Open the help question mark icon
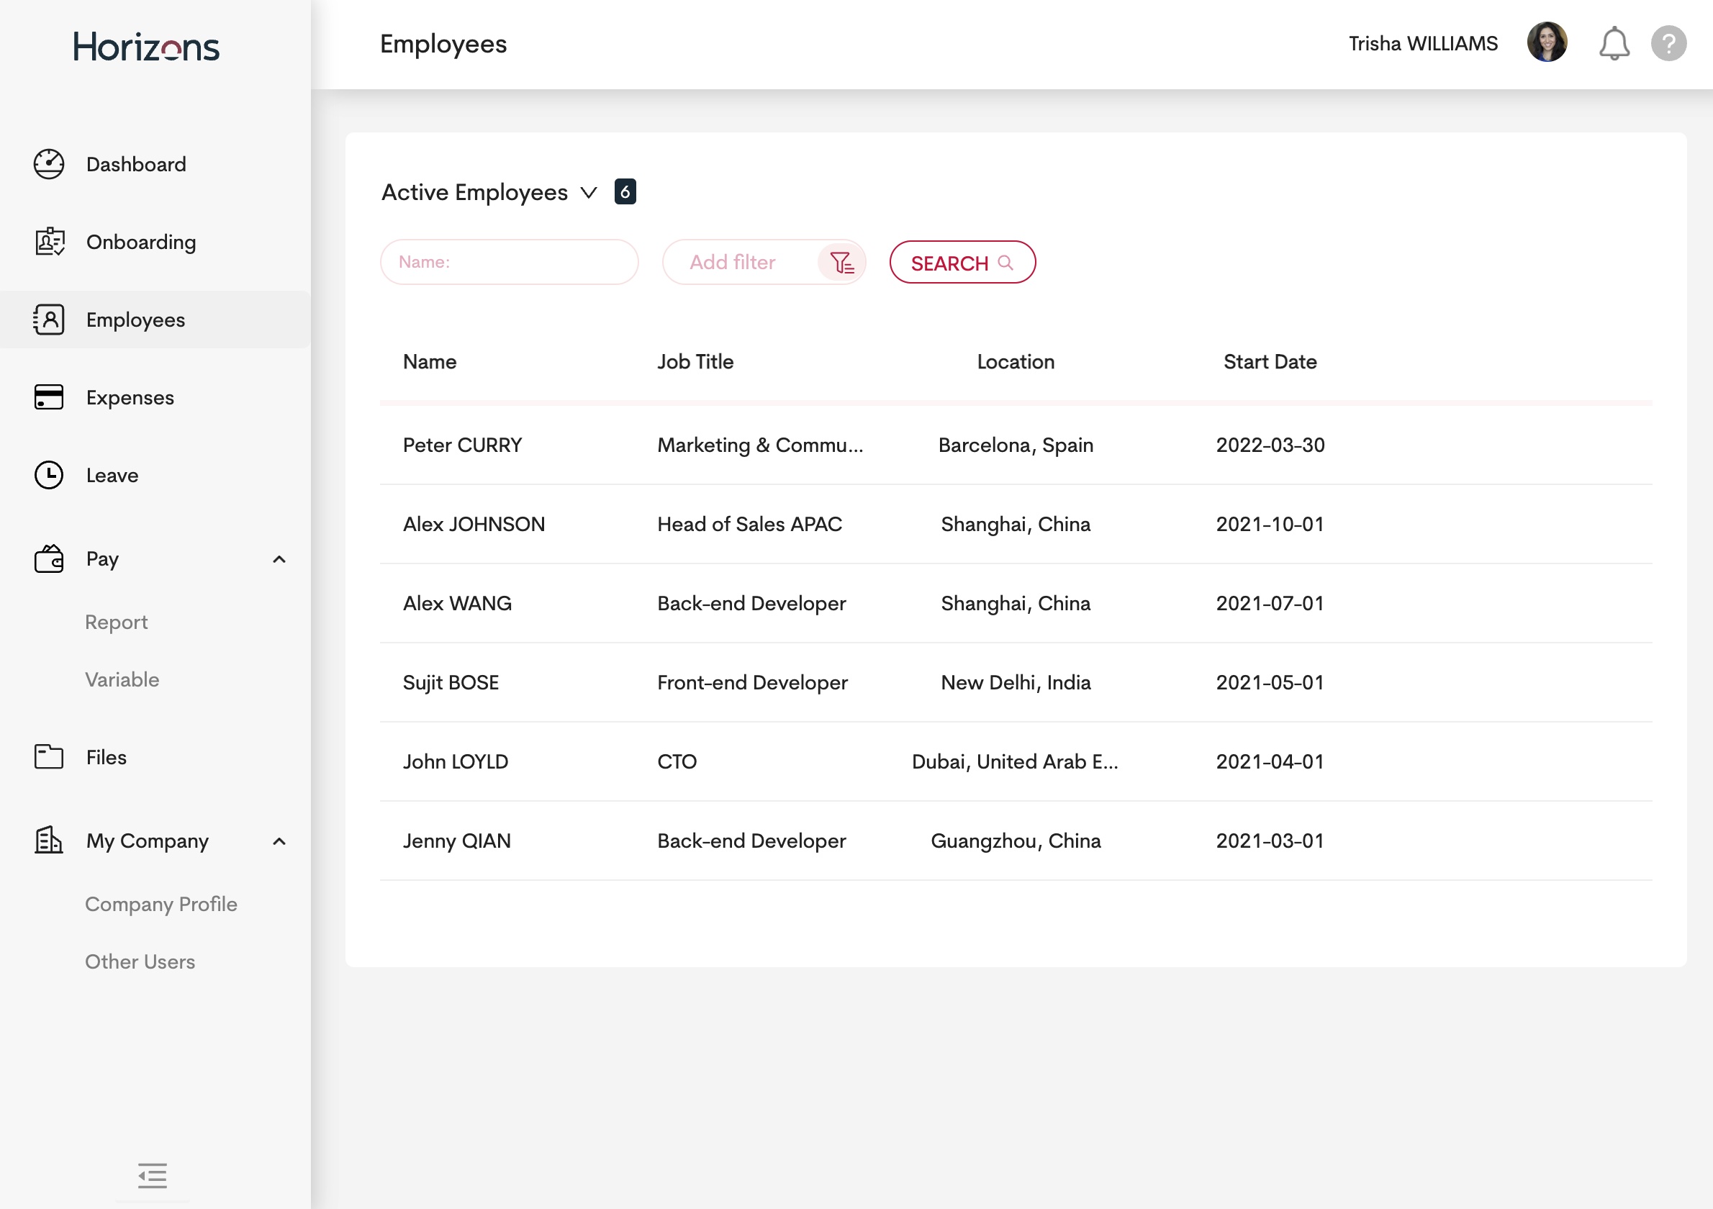The height and width of the screenshot is (1209, 1713). pyautogui.click(x=1668, y=43)
